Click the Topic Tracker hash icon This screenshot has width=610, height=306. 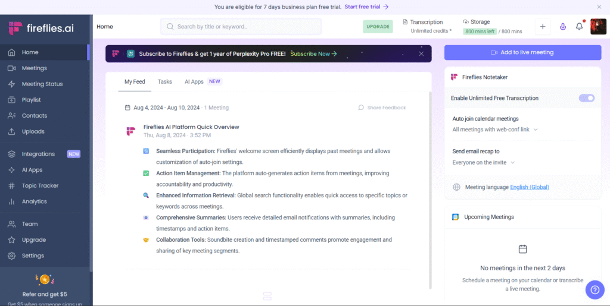[12, 186]
